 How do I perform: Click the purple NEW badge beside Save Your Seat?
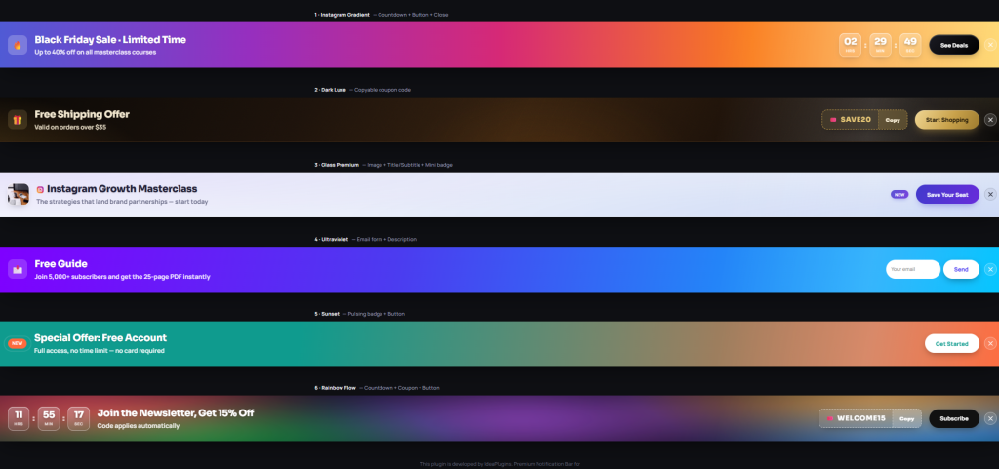click(x=899, y=195)
